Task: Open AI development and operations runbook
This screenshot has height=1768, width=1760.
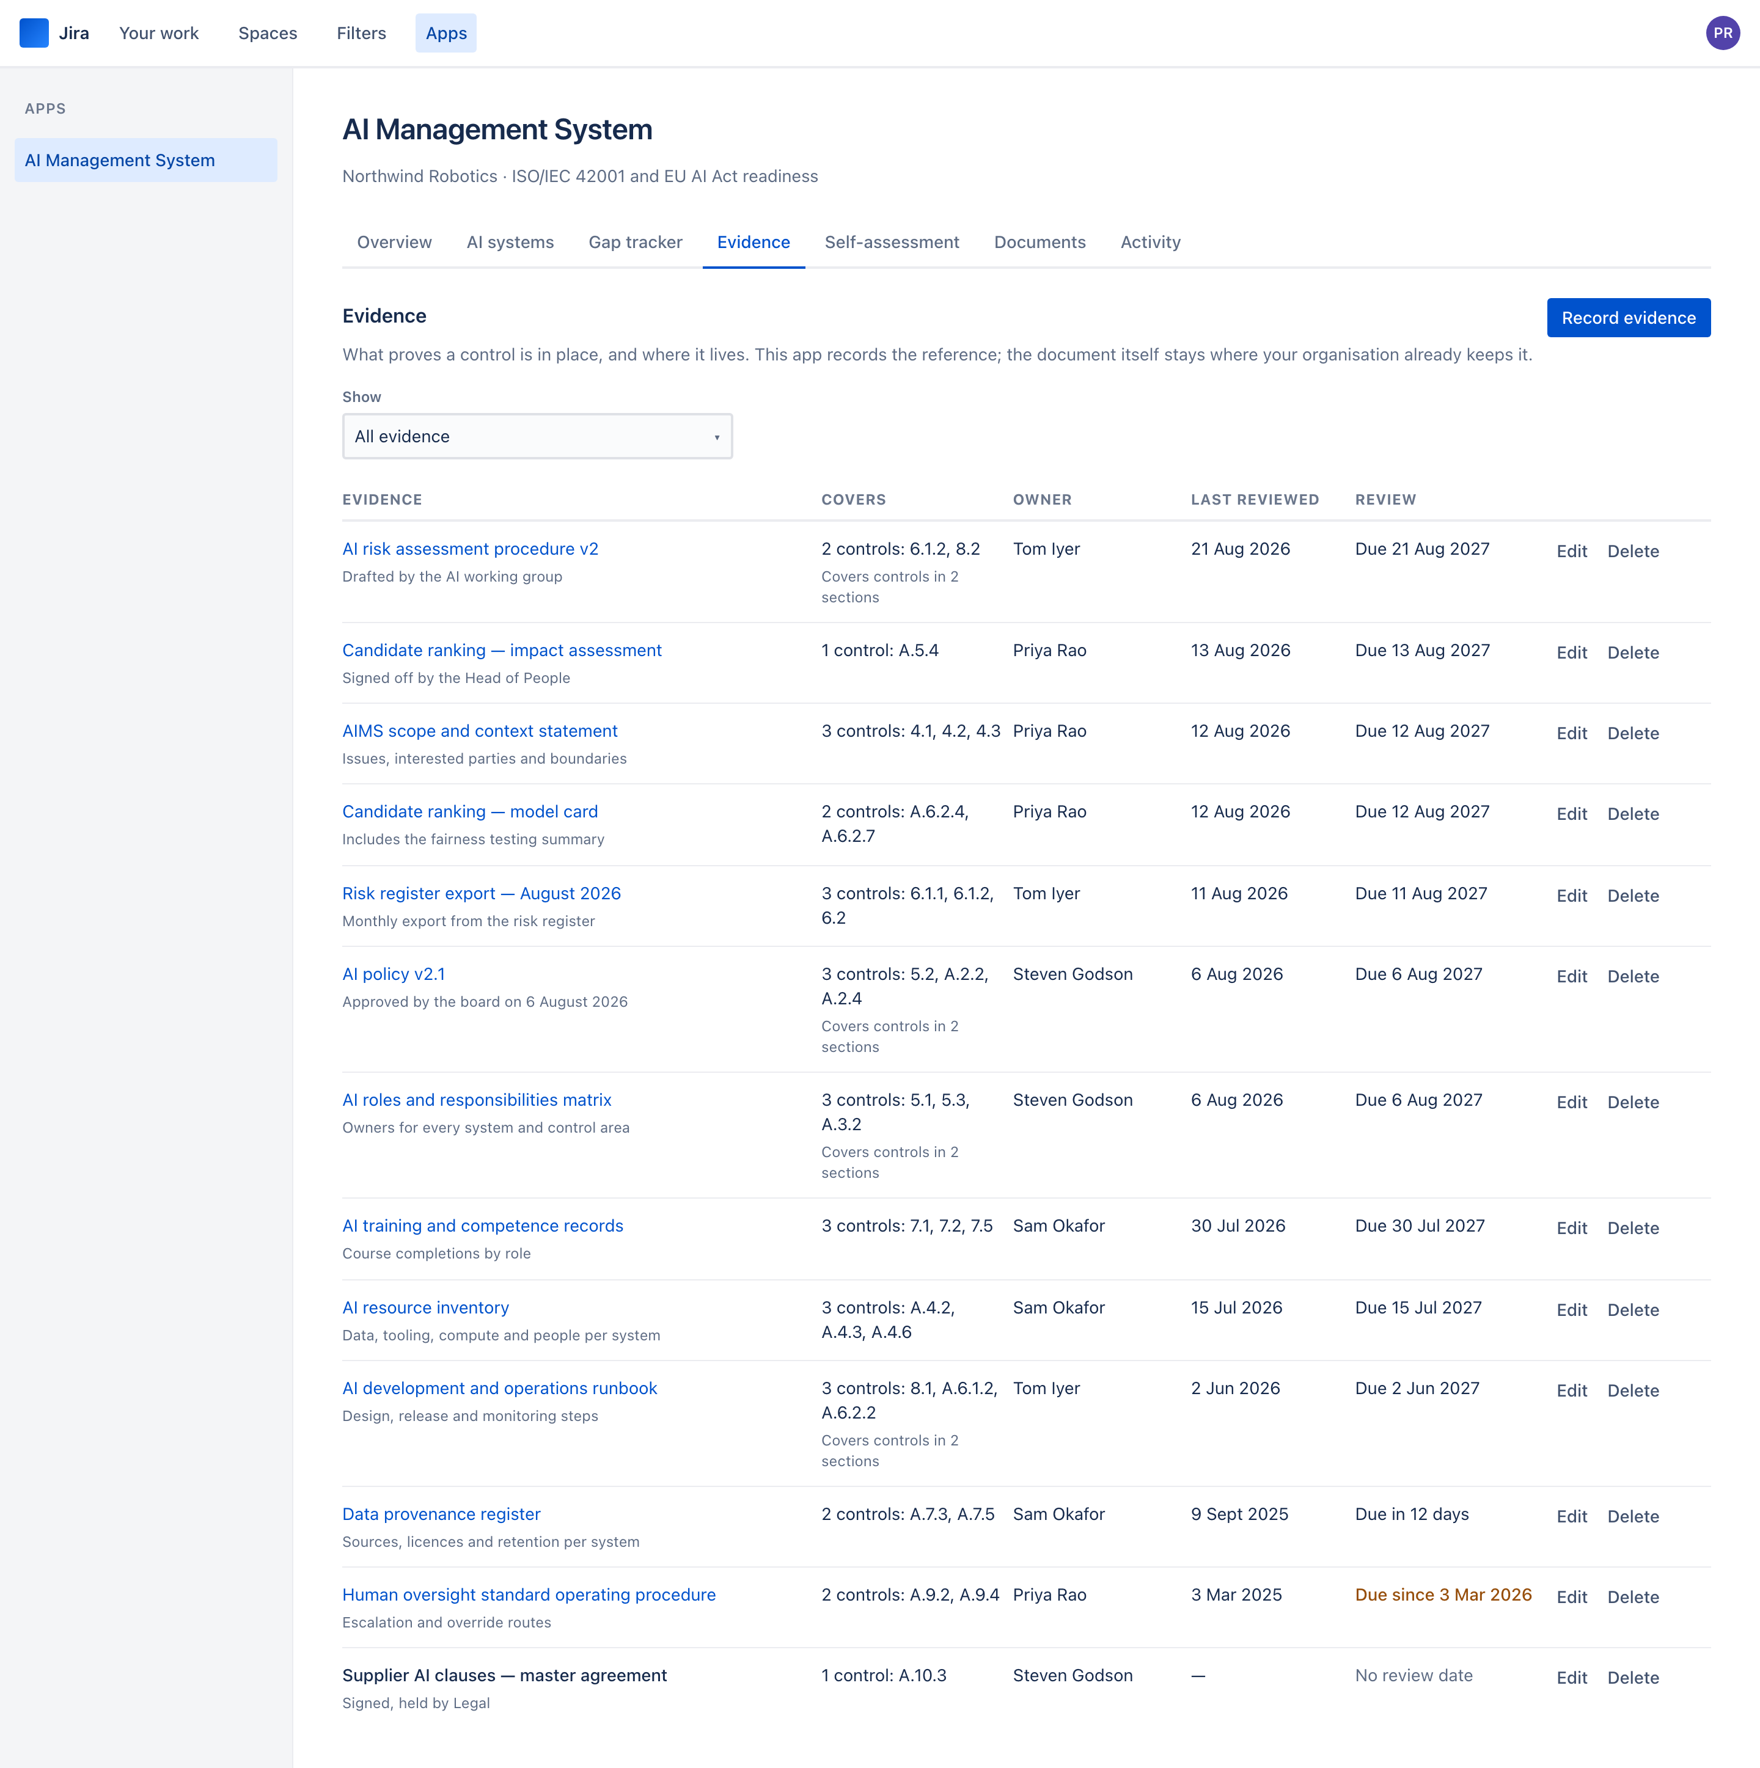Action: 500,1388
